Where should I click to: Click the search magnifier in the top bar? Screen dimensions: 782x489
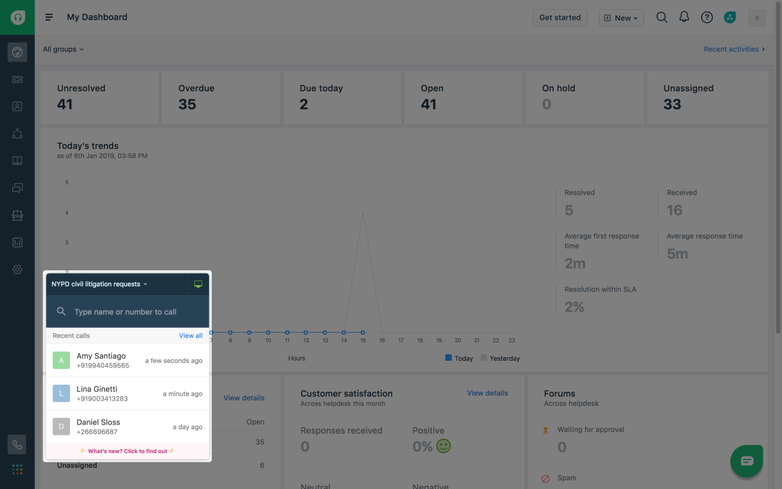pos(661,17)
